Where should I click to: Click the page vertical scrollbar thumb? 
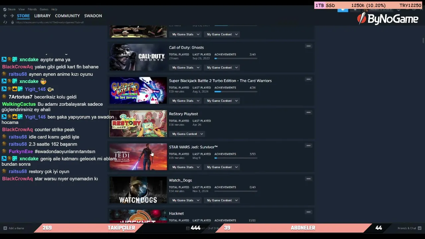pyautogui.click(x=423, y=40)
